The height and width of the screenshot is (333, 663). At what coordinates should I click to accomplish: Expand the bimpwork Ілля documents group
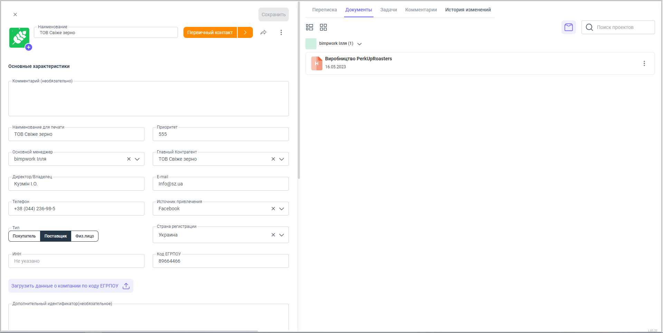[x=359, y=44]
